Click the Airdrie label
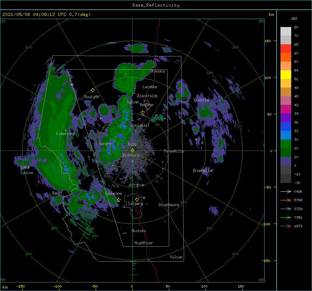 coord(137,185)
